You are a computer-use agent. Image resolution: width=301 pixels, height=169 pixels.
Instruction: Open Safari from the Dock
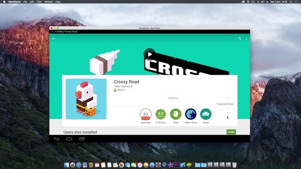[79, 165]
